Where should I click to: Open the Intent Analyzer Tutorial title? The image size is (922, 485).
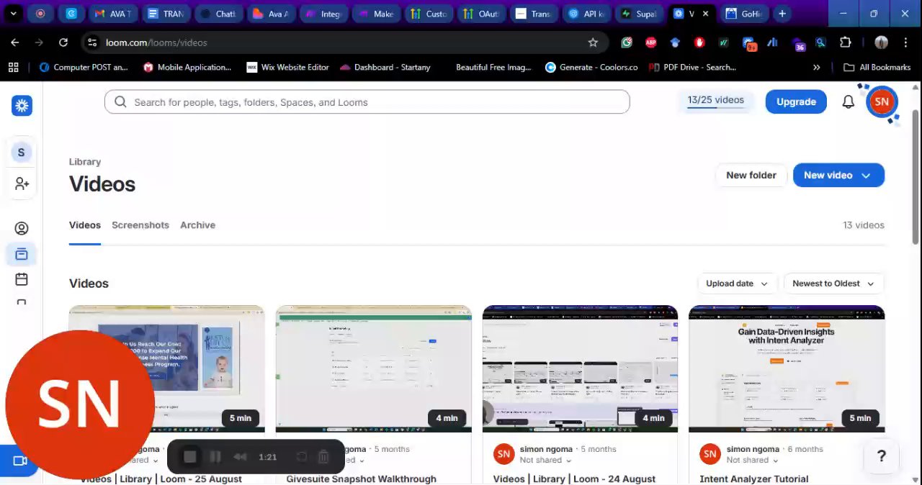click(x=753, y=479)
